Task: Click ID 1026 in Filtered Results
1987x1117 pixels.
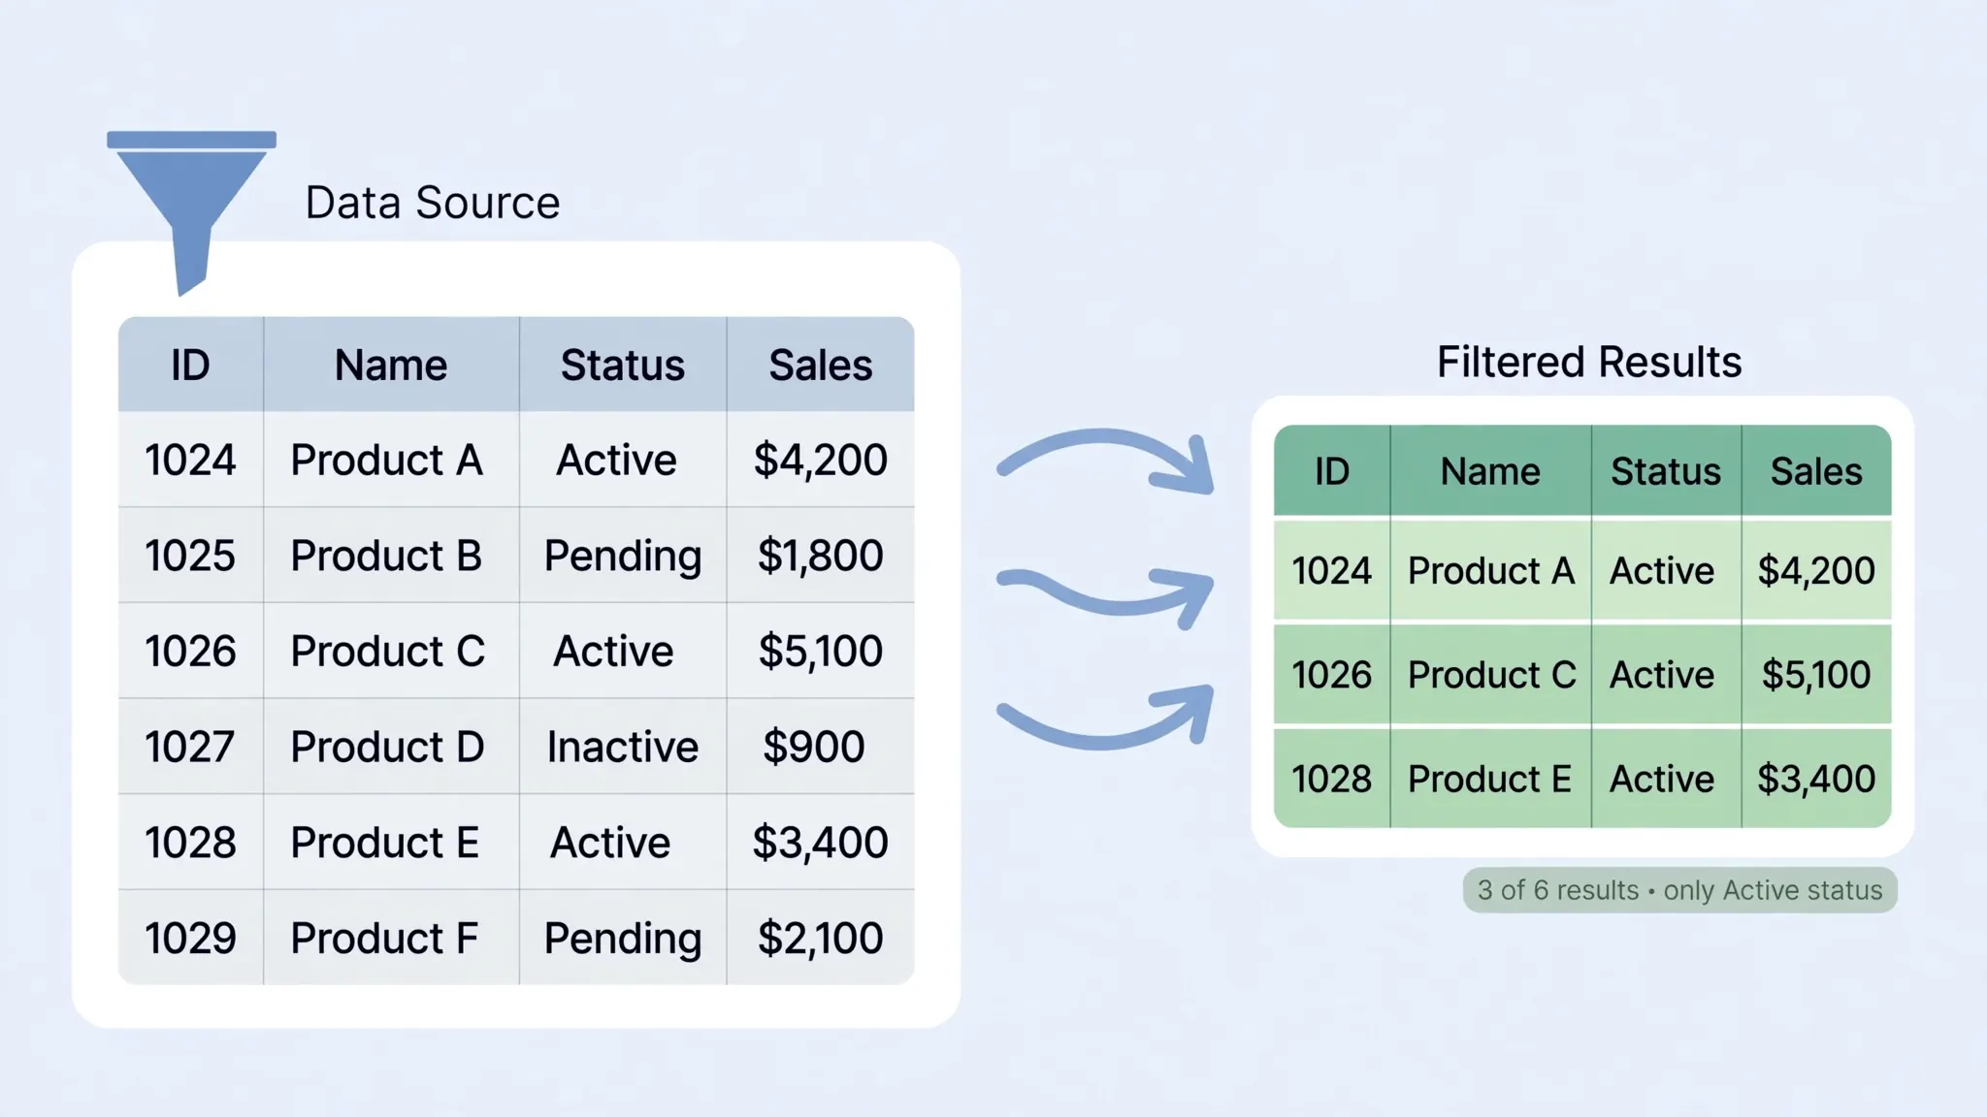Action: pos(1332,675)
